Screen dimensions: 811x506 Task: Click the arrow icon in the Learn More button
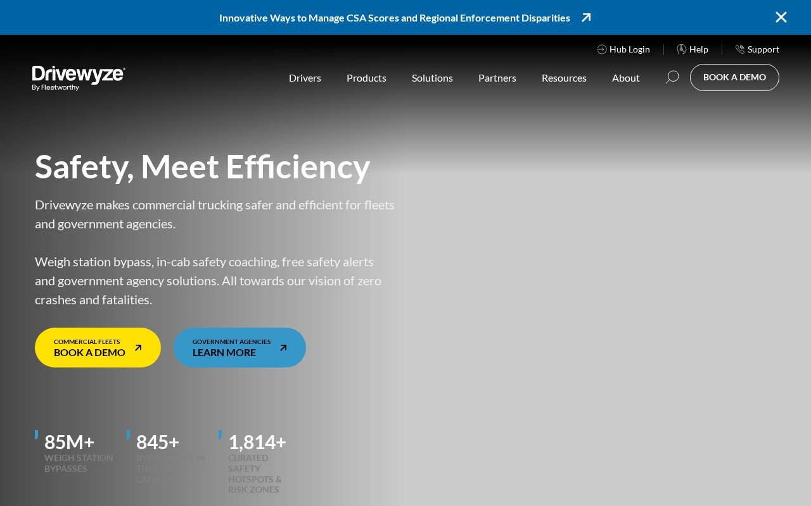(283, 348)
